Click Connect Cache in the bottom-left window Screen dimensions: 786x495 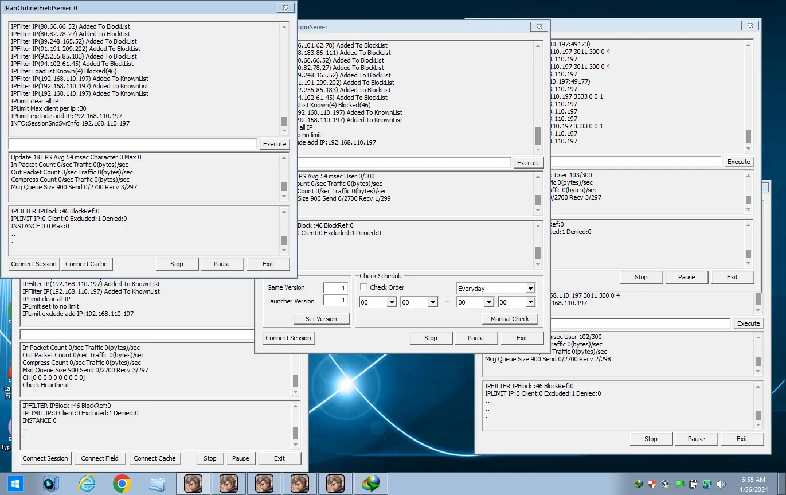155,458
